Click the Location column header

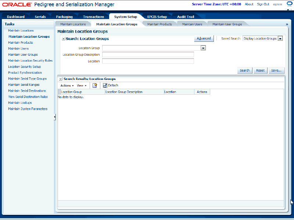point(179,92)
